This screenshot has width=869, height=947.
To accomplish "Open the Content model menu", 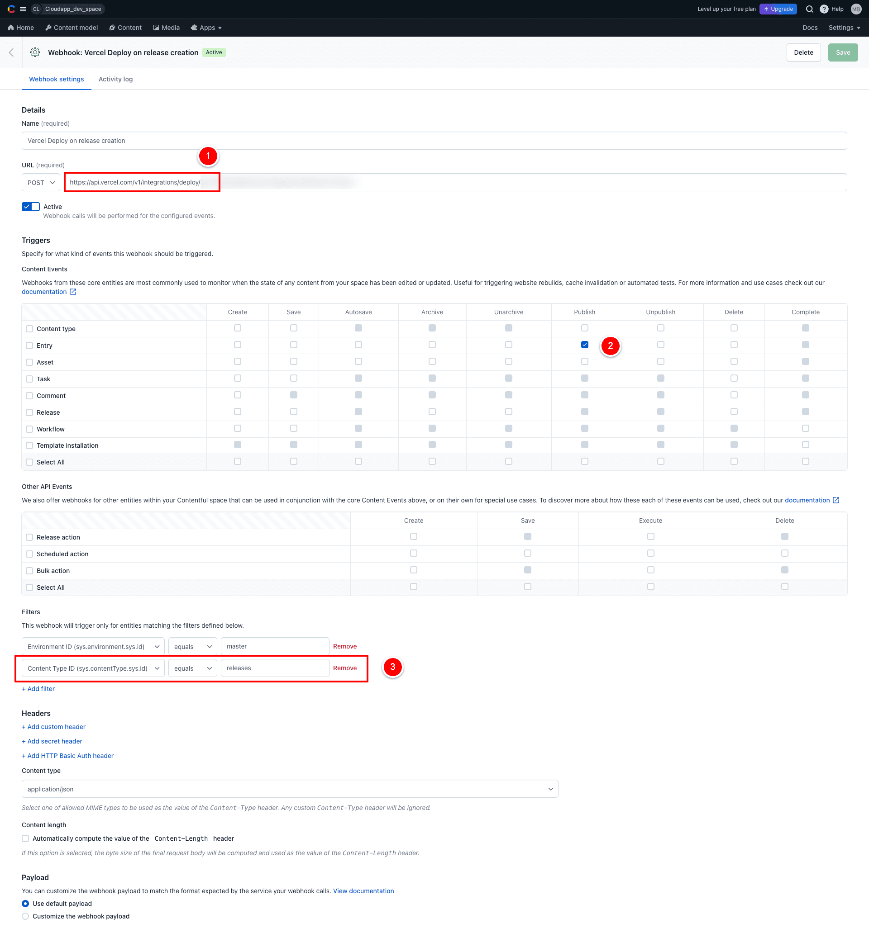I will (72, 28).
